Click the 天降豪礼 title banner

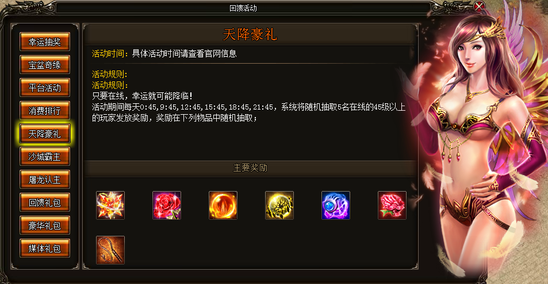250,34
